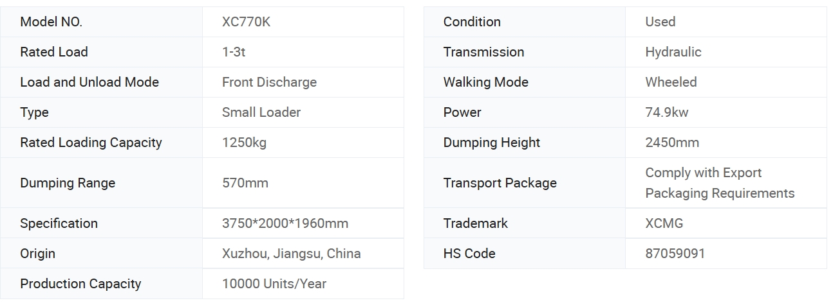Select the XCMG trademark value

tap(664, 223)
